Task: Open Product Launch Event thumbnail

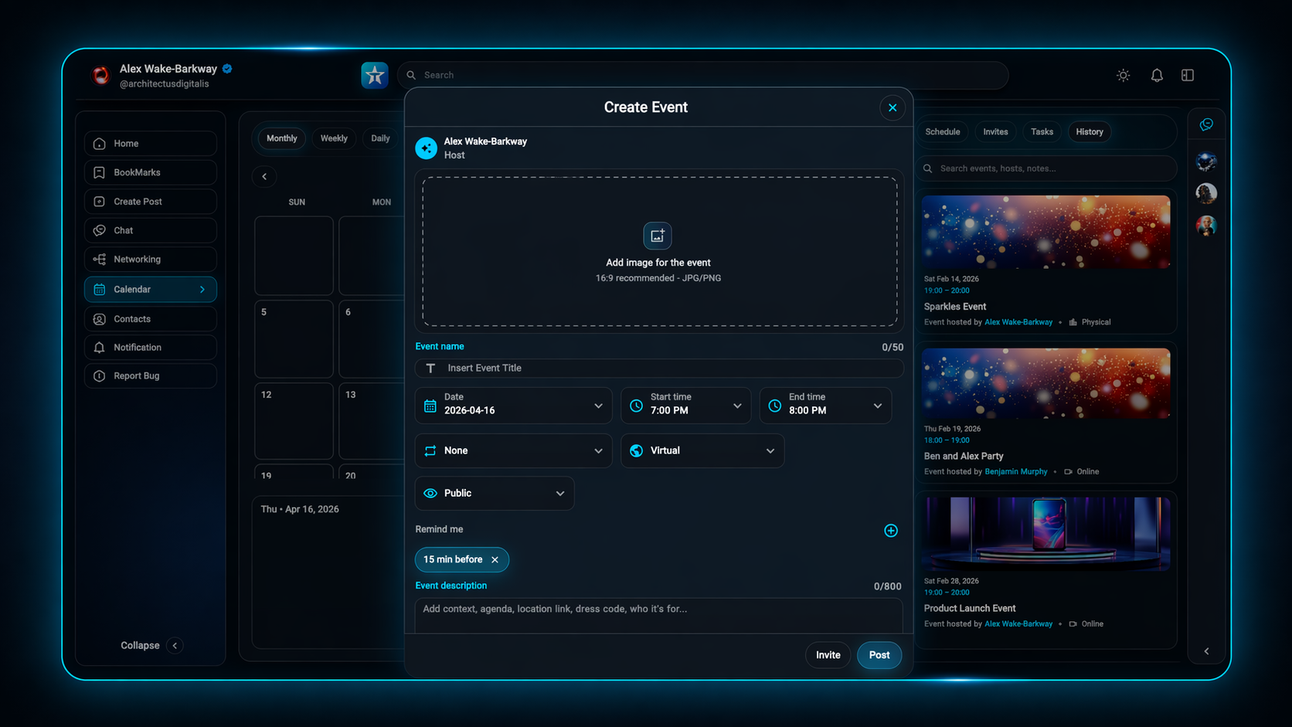Action: tap(1046, 535)
